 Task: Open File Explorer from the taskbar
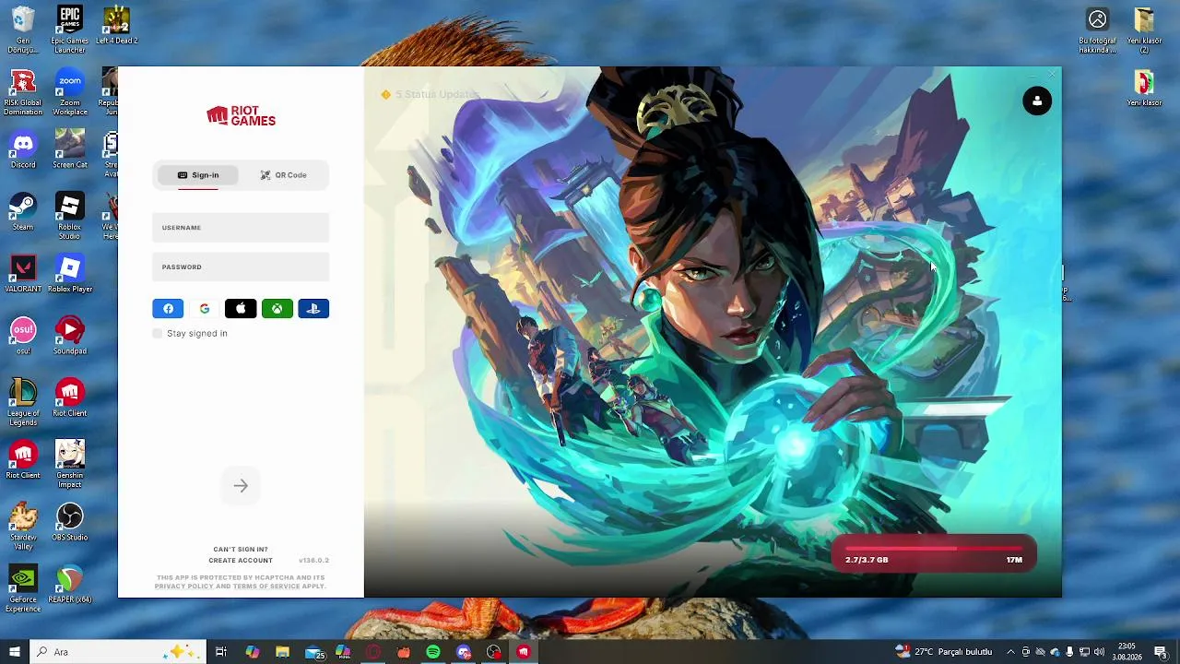[x=283, y=652]
